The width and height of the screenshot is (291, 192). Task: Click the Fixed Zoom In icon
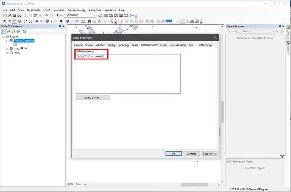[26, 21]
